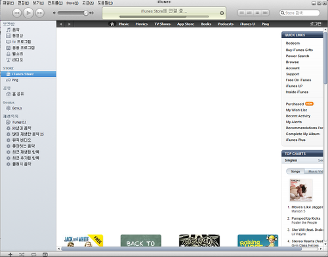
Task: Click the add playlist plus button
Action: (10, 254)
